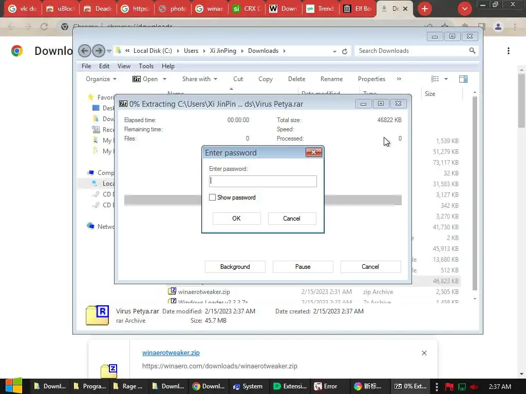Click Downloads breadcrumb segment
526x394 pixels.
[x=264, y=51]
